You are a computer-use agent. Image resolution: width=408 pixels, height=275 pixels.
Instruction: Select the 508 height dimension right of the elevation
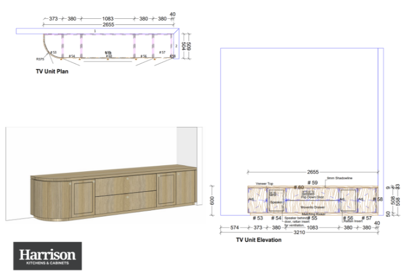click(x=392, y=201)
